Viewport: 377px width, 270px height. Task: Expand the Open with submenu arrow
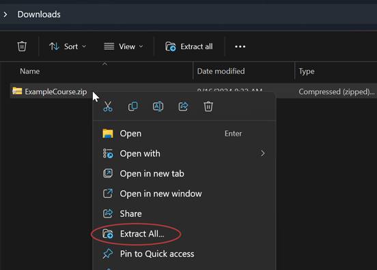click(263, 153)
